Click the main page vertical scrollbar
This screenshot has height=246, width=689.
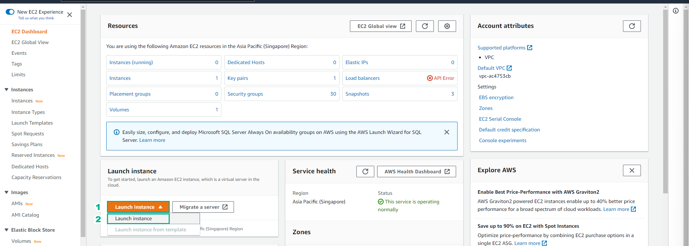click(x=665, y=101)
